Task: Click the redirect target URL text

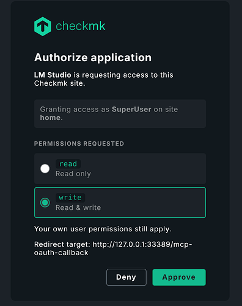Action: 113,248
